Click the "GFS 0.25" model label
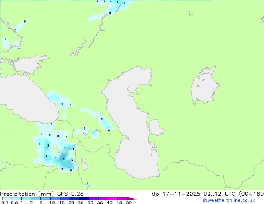This screenshot has width=264, height=204. (70, 194)
